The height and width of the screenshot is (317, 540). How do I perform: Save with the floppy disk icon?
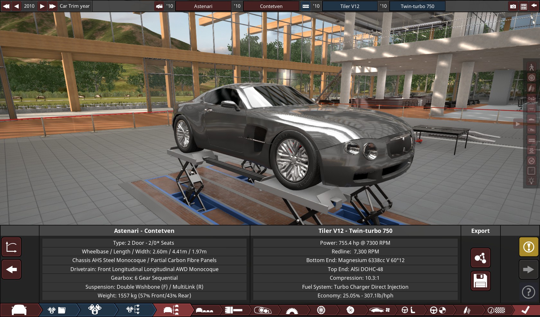pos(481,281)
